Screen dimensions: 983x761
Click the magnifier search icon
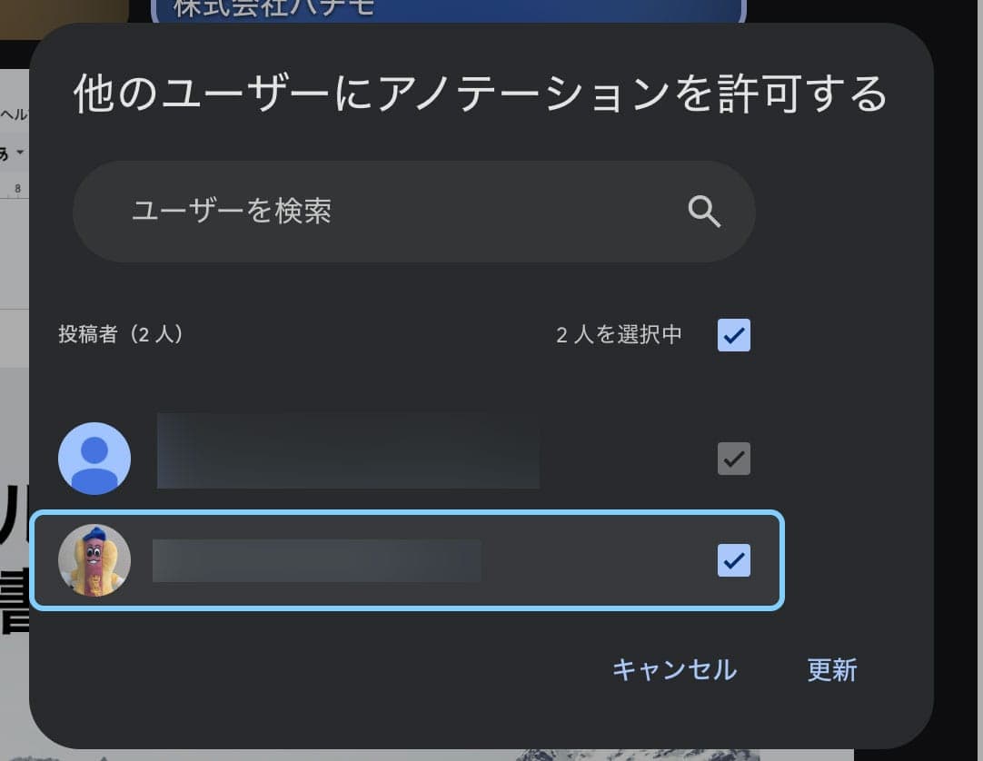(704, 212)
